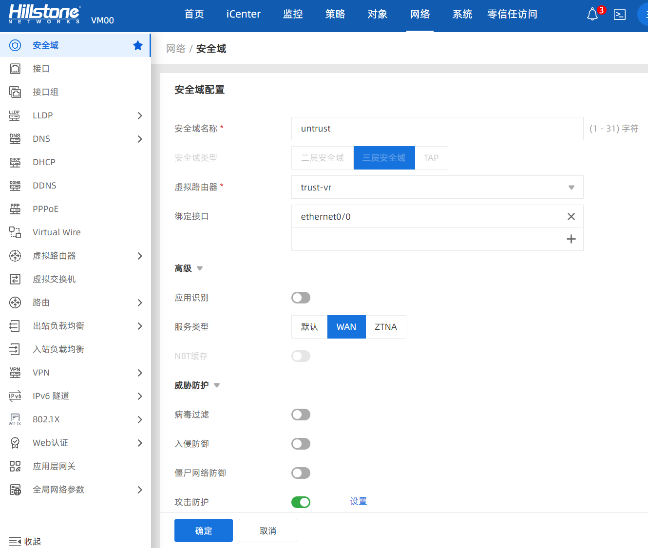Collapse the 高级 section
The width and height of the screenshot is (648, 548).
tap(200, 268)
